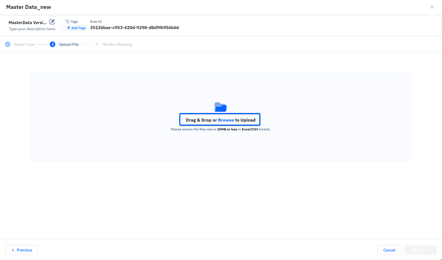The image size is (442, 260).
Task: Click the Rule ID value 35136bae-c953-420d-9298-d8d9f6956b66
Action: [134, 28]
